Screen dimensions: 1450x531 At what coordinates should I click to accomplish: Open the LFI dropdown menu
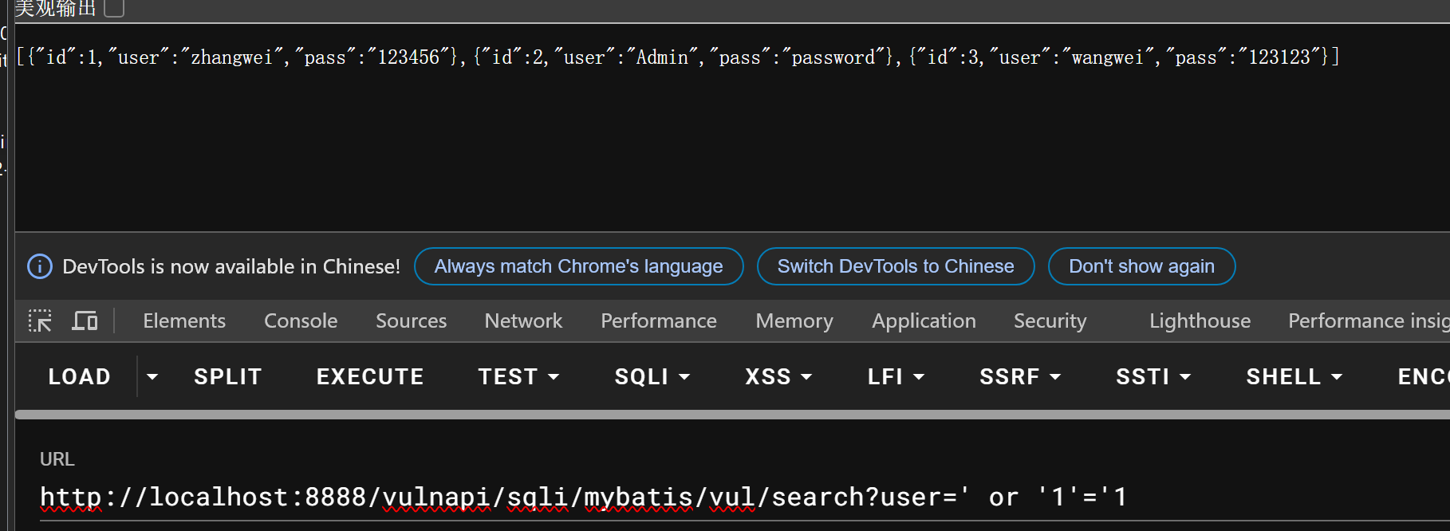[896, 376]
